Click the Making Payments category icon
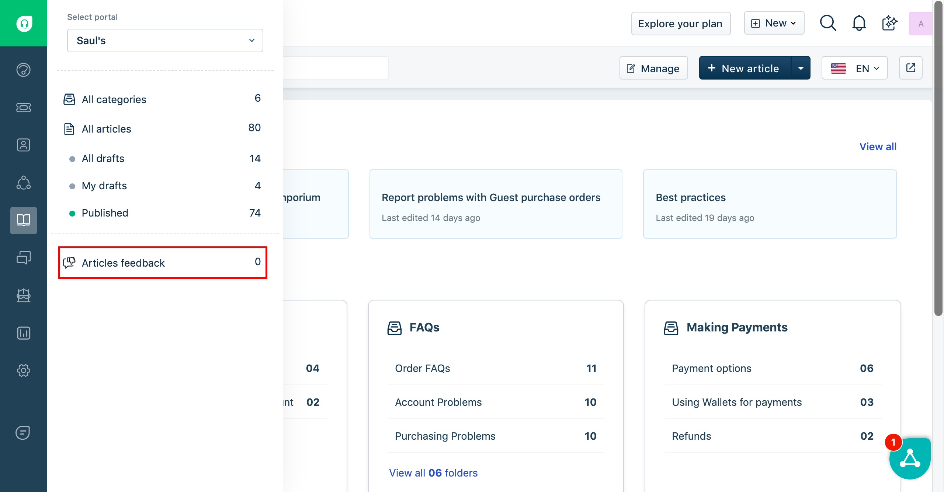944x492 pixels. pos(671,327)
